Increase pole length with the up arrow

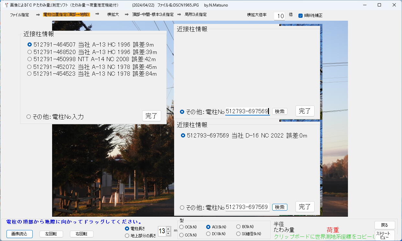[x=168, y=229]
